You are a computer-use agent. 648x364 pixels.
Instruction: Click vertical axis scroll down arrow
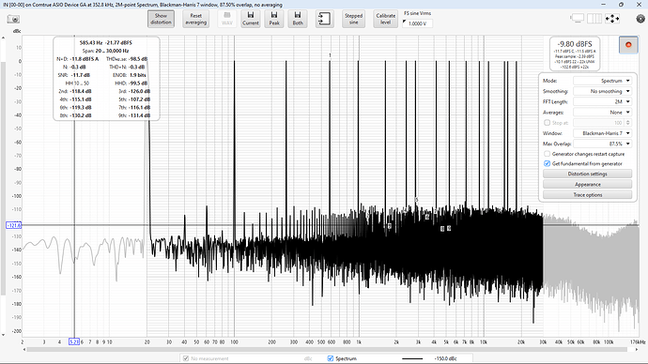pyautogui.click(x=4, y=335)
